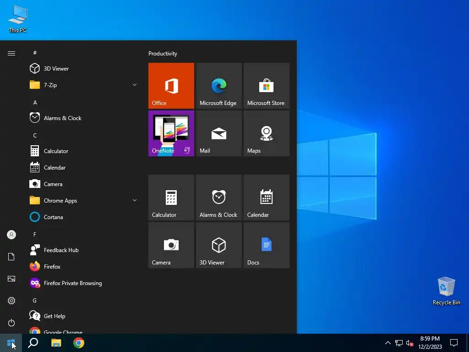Image resolution: width=469 pixels, height=352 pixels.
Task: Open Camera from the app list
Action: pos(84,184)
